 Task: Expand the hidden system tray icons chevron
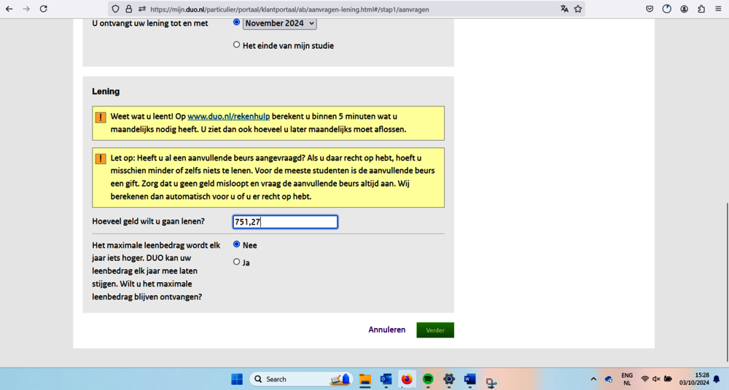tap(593, 379)
